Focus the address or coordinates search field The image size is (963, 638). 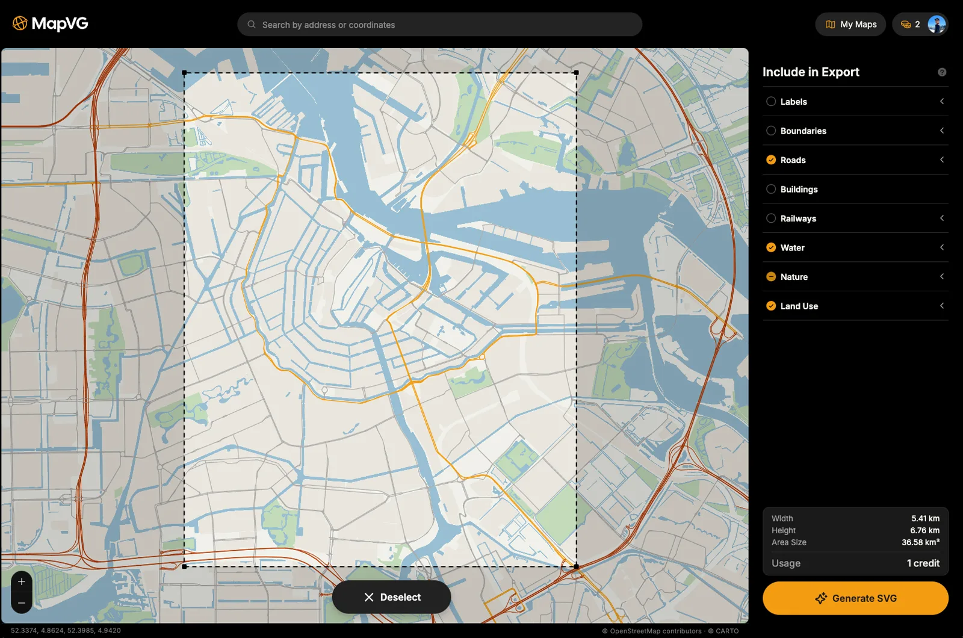[x=439, y=25]
